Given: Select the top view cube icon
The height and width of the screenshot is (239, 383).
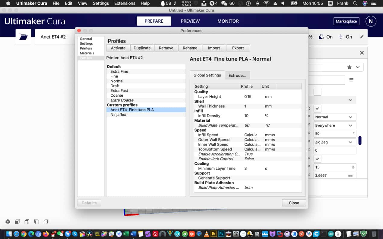Looking at the screenshot, I should [27, 222].
